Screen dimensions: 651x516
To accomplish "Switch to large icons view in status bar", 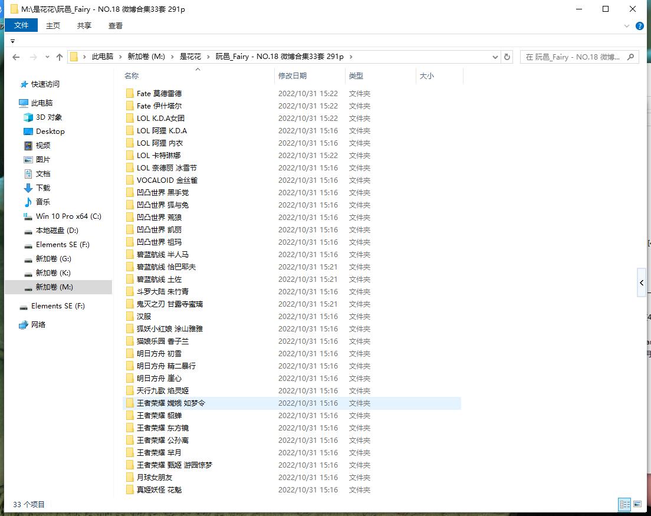I will (x=637, y=504).
